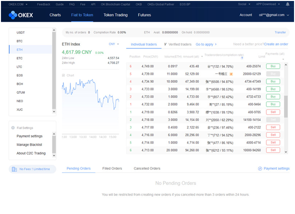Switch to Verified traders tab
This screenshot has height=214, width=295.
[x=178, y=44]
